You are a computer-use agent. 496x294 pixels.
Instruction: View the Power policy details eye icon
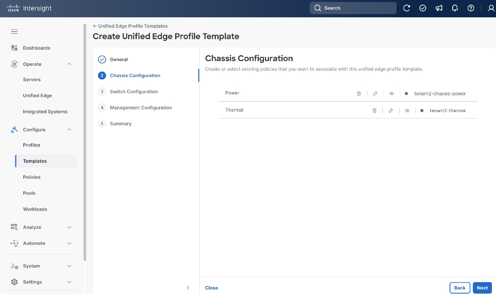[392, 93]
